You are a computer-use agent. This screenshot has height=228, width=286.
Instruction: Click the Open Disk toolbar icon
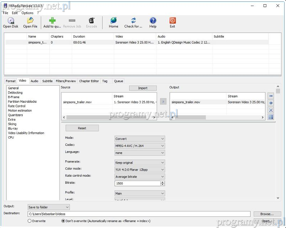[x=11, y=21]
